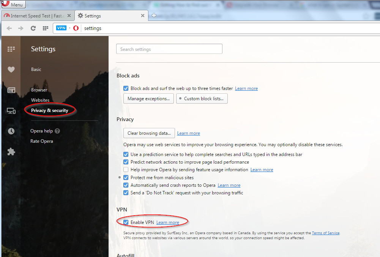Open Speed Dial from sidebar grid icon

click(x=11, y=49)
